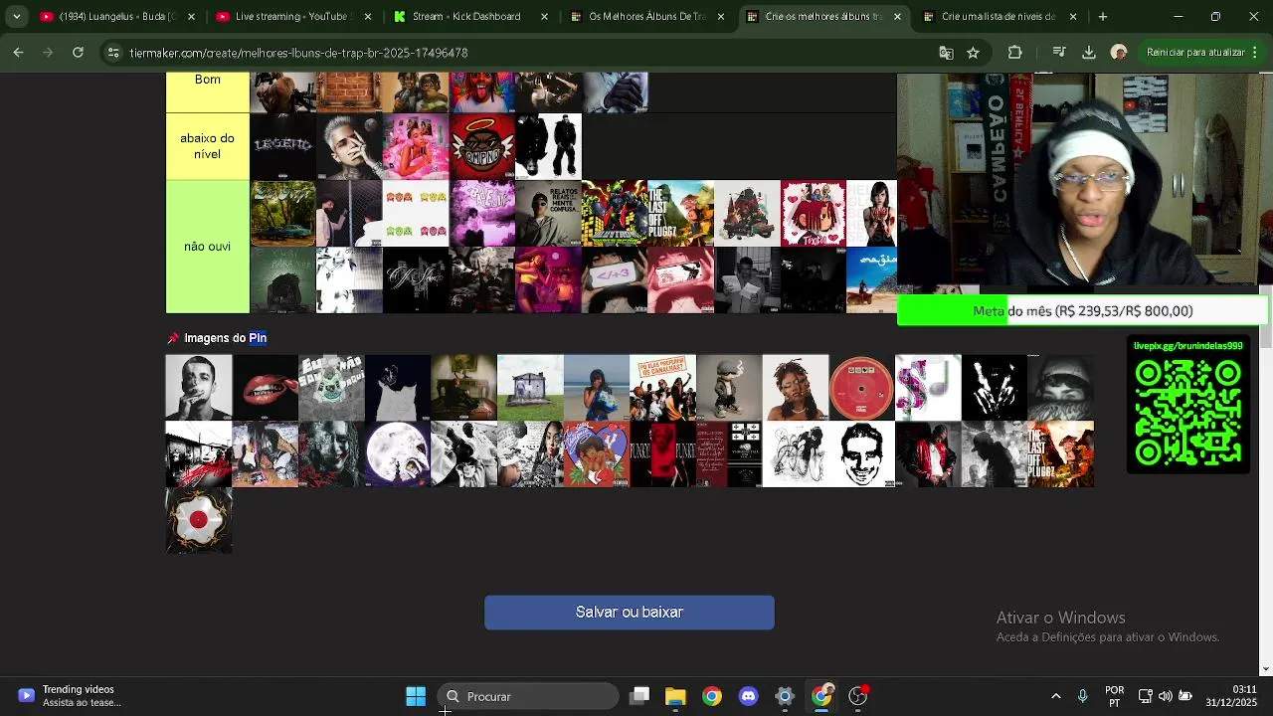The height and width of the screenshot is (716, 1273).
Task: Switch to the Luangelus - Buda YouTube tab
Action: [x=117, y=16]
